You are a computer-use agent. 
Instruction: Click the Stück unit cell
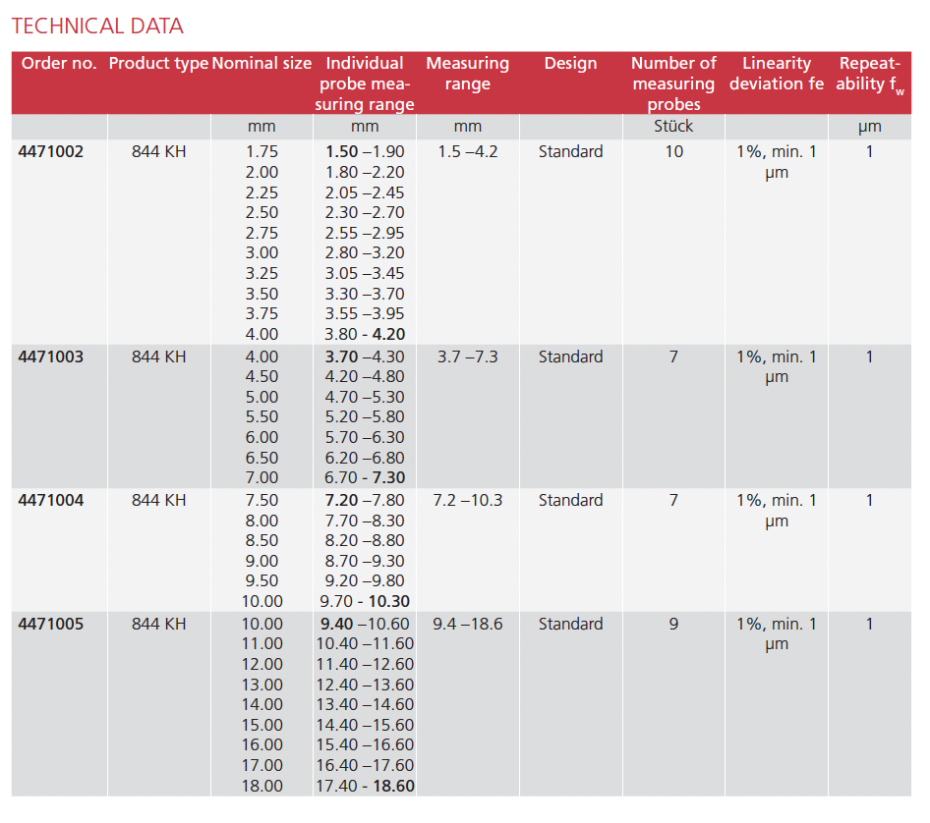coord(673,127)
